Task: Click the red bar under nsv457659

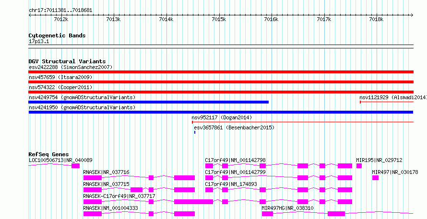Action: 221,82
